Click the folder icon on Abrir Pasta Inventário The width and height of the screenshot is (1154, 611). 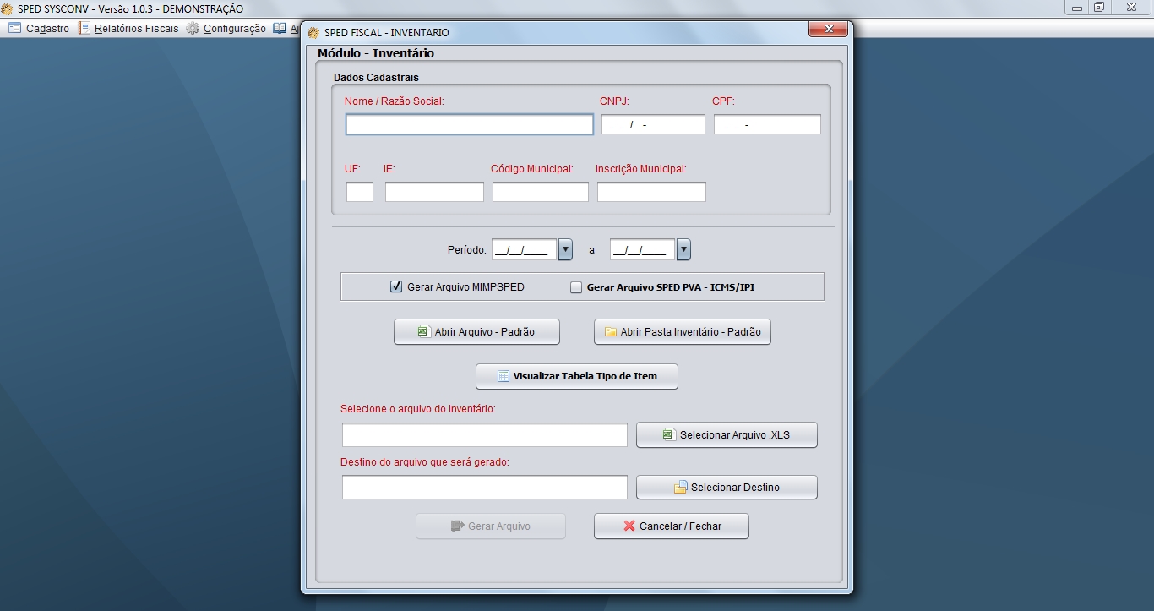pos(610,332)
